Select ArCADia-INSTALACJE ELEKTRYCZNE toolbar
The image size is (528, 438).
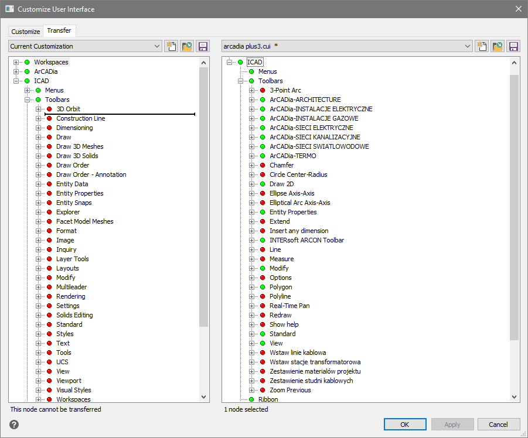321,109
